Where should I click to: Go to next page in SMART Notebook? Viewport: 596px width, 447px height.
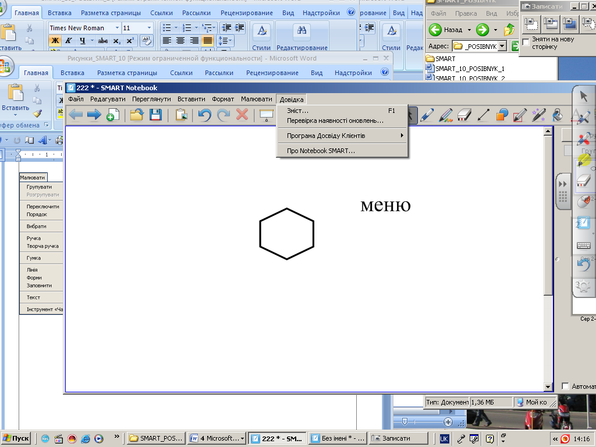click(94, 115)
